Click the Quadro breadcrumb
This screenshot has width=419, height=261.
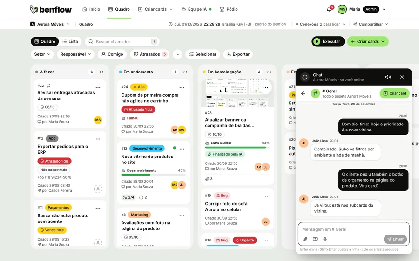tap(86, 24)
